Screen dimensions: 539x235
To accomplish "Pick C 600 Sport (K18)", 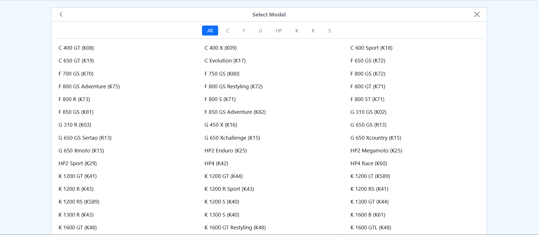I will tap(371, 48).
